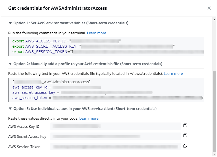Select the AWS Access Key ID field
The image size is (217, 157).
coord(116,126)
